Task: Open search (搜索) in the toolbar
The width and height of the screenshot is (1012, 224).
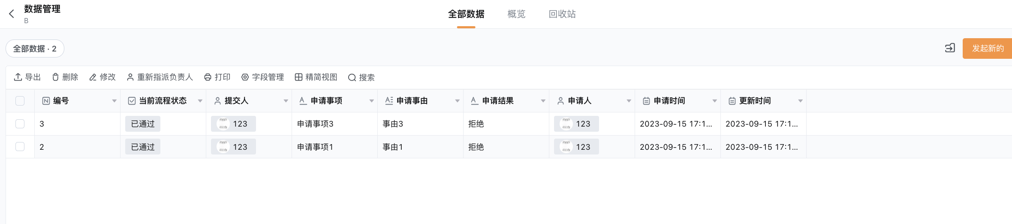Action: pos(361,77)
